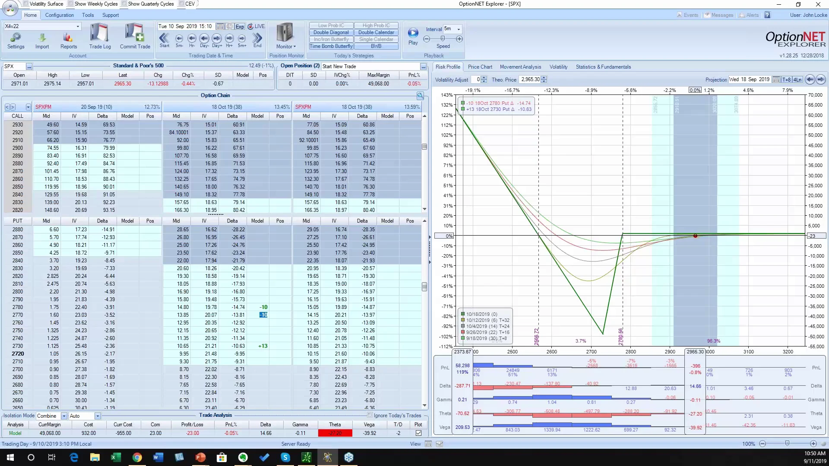This screenshot has height=466, width=829.
Task: Decrease playback speed with minus icon
Action: click(x=427, y=39)
